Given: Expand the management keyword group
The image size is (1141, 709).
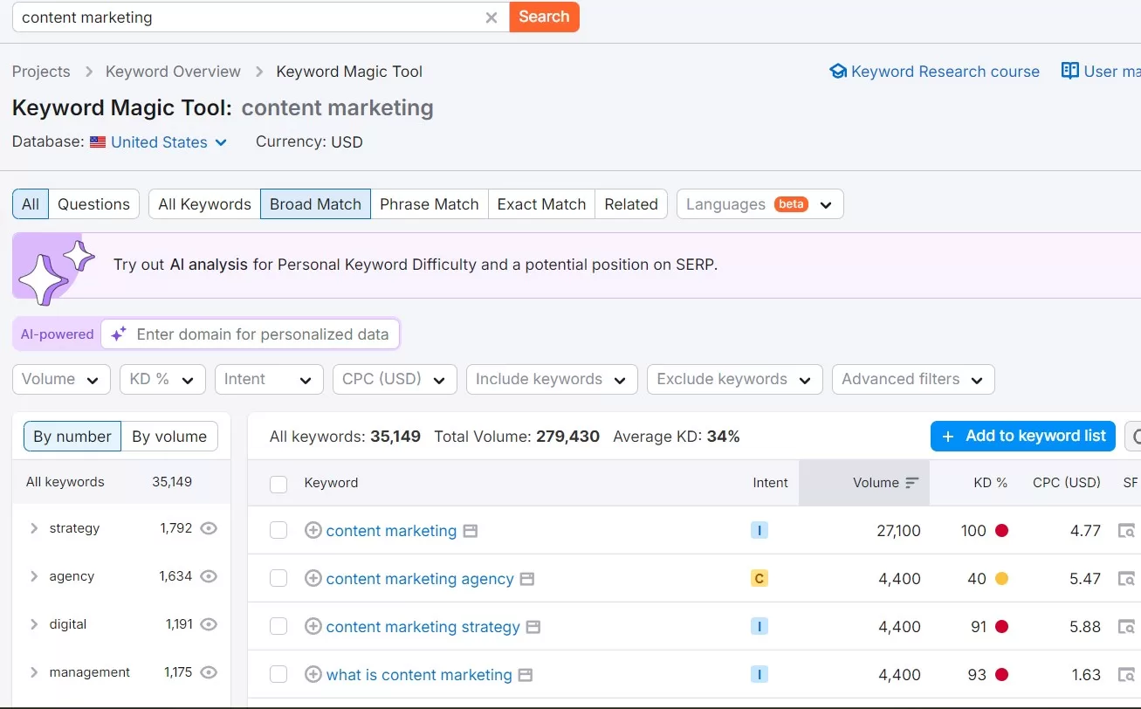Looking at the screenshot, I should pyautogui.click(x=34, y=672).
